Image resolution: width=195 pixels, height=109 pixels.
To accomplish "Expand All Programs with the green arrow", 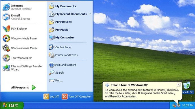I will (x=33, y=87).
